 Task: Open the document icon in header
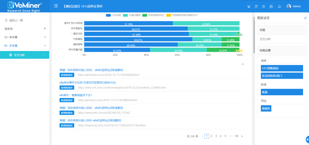point(256,7)
